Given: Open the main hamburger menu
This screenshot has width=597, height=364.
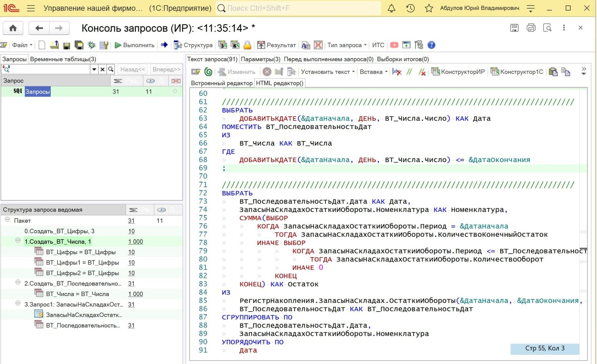Looking at the screenshot, I should pyautogui.click(x=31, y=8).
